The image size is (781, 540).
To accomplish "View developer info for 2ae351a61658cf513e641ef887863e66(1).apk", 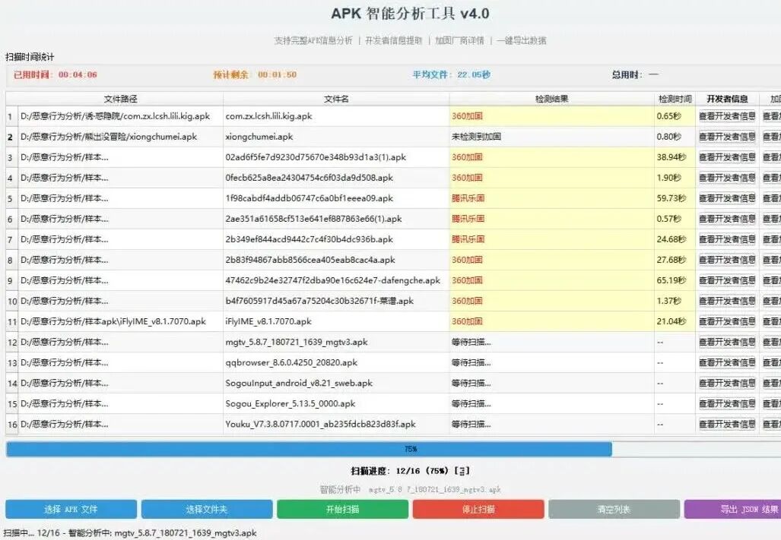I will point(727,219).
